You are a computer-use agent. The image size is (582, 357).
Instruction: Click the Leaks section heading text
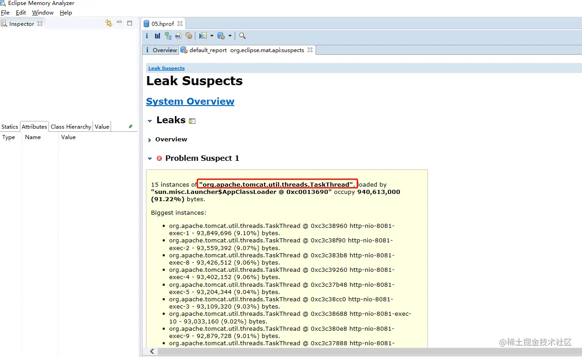tap(171, 120)
